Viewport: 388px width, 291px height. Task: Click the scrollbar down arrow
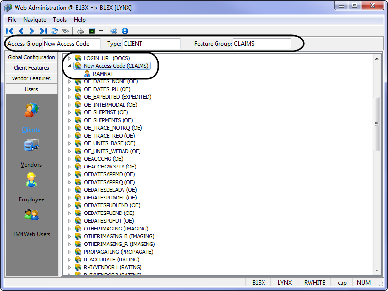tap(377, 271)
